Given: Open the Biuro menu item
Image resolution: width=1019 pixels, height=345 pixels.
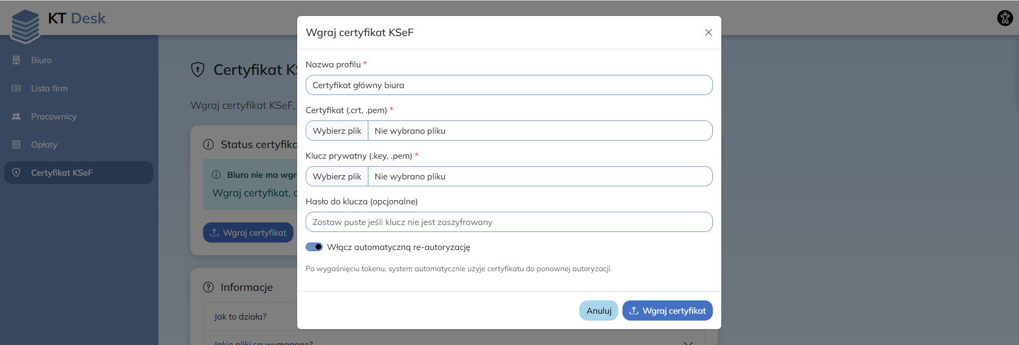Looking at the screenshot, I should tap(41, 61).
